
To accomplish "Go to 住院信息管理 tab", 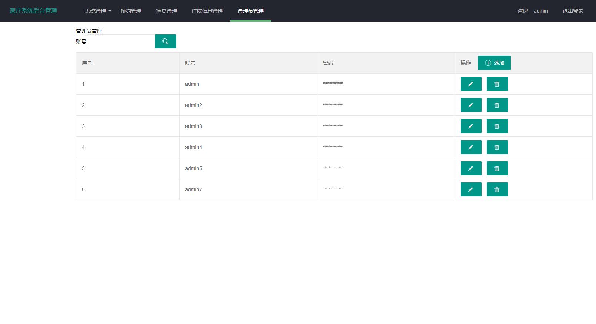I will pyautogui.click(x=207, y=11).
